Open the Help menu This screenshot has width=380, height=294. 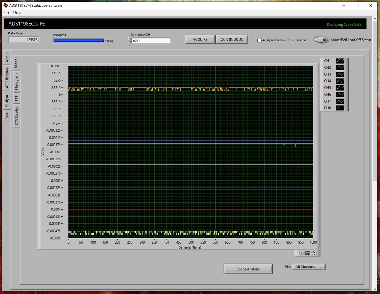pos(17,12)
